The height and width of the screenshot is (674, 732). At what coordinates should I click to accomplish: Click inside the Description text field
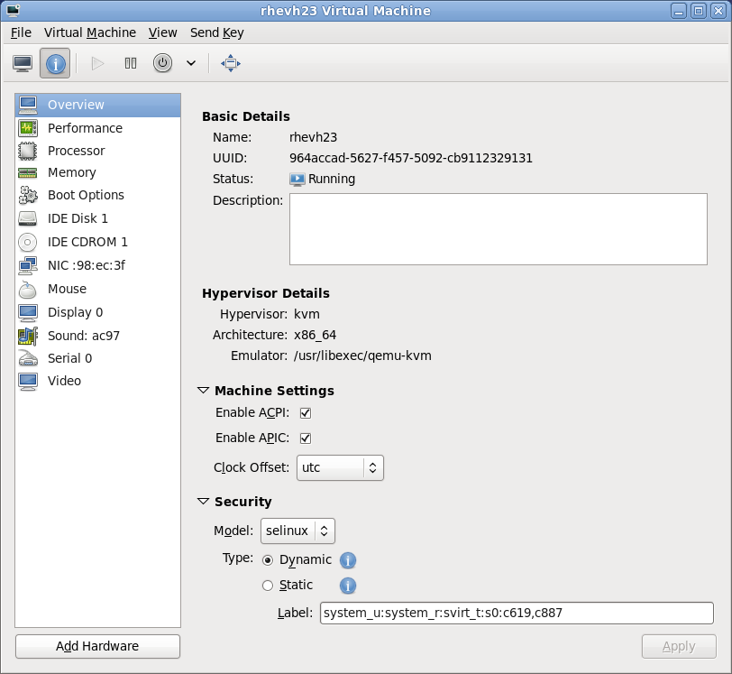pyautogui.click(x=496, y=227)
